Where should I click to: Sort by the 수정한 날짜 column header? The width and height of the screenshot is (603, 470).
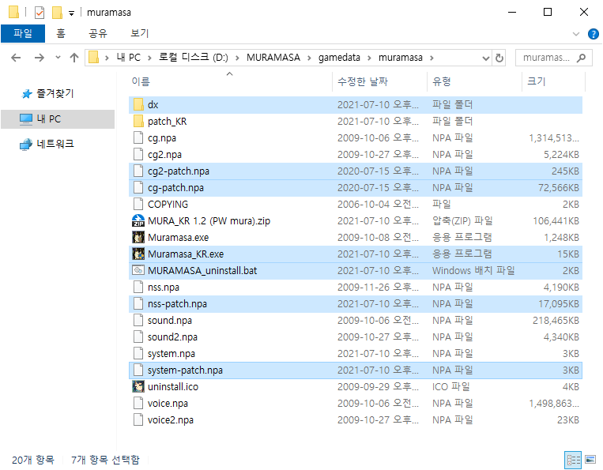[x=379, y=81]
